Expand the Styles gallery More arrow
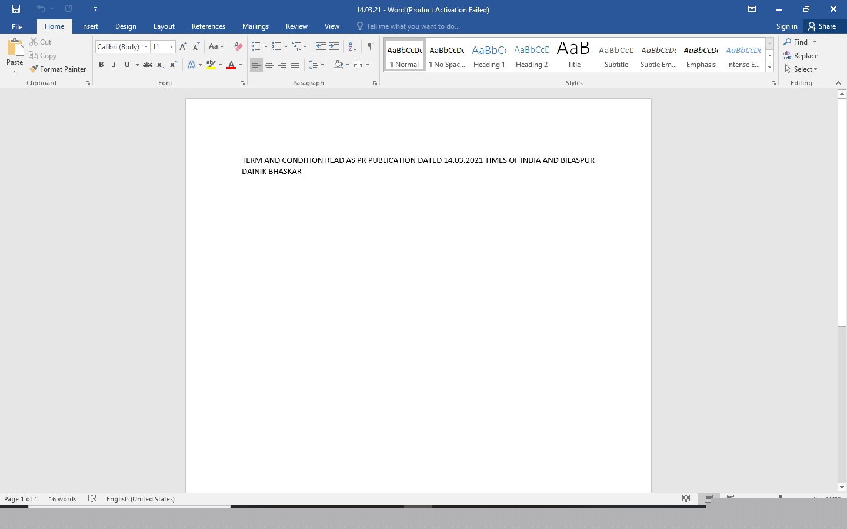Viewport: 847px width, 529px height. click(x=770, y=67)
